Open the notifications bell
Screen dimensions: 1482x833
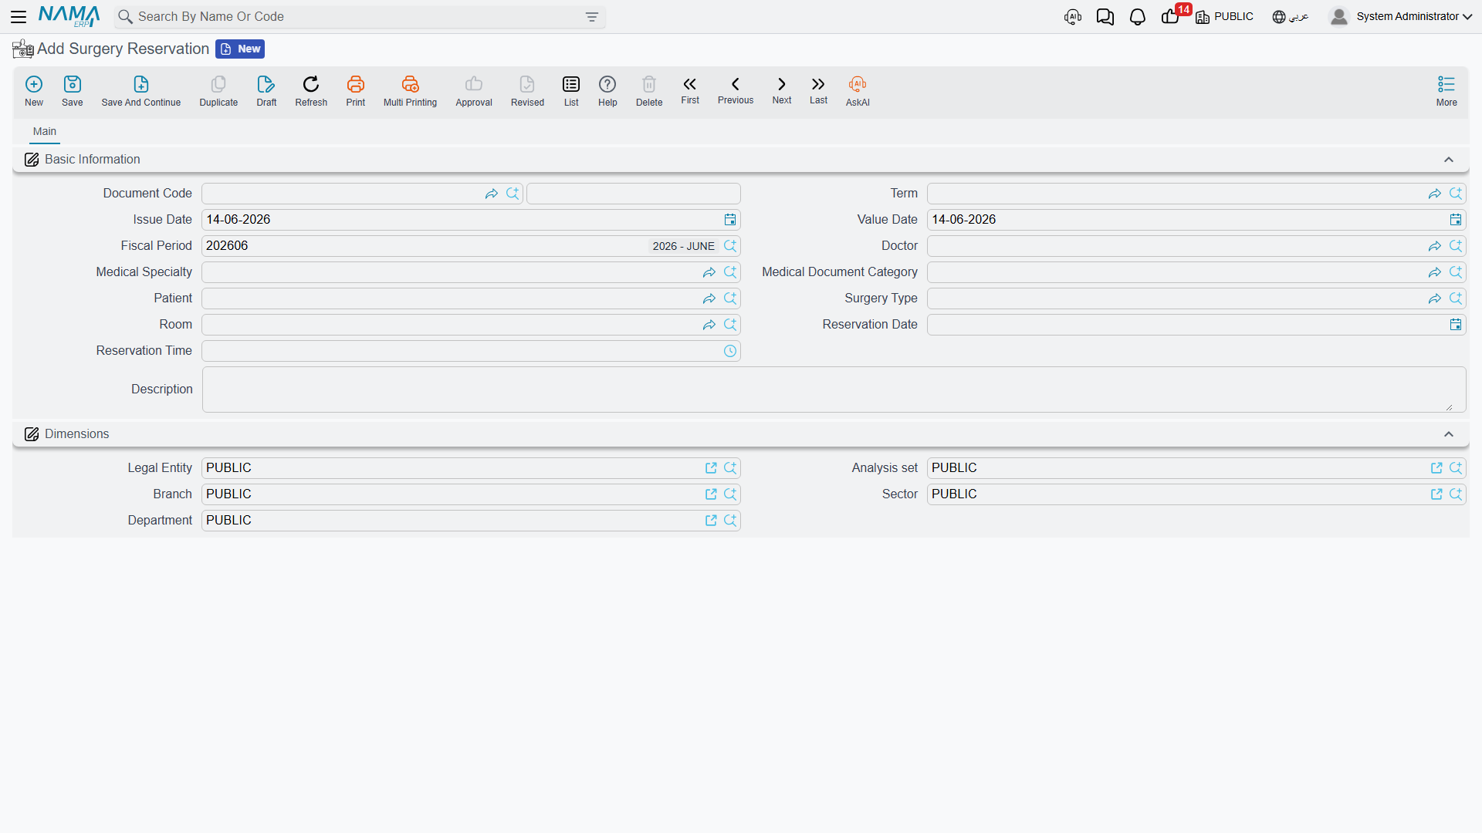pyautogui.click(x=1137, y=17)
